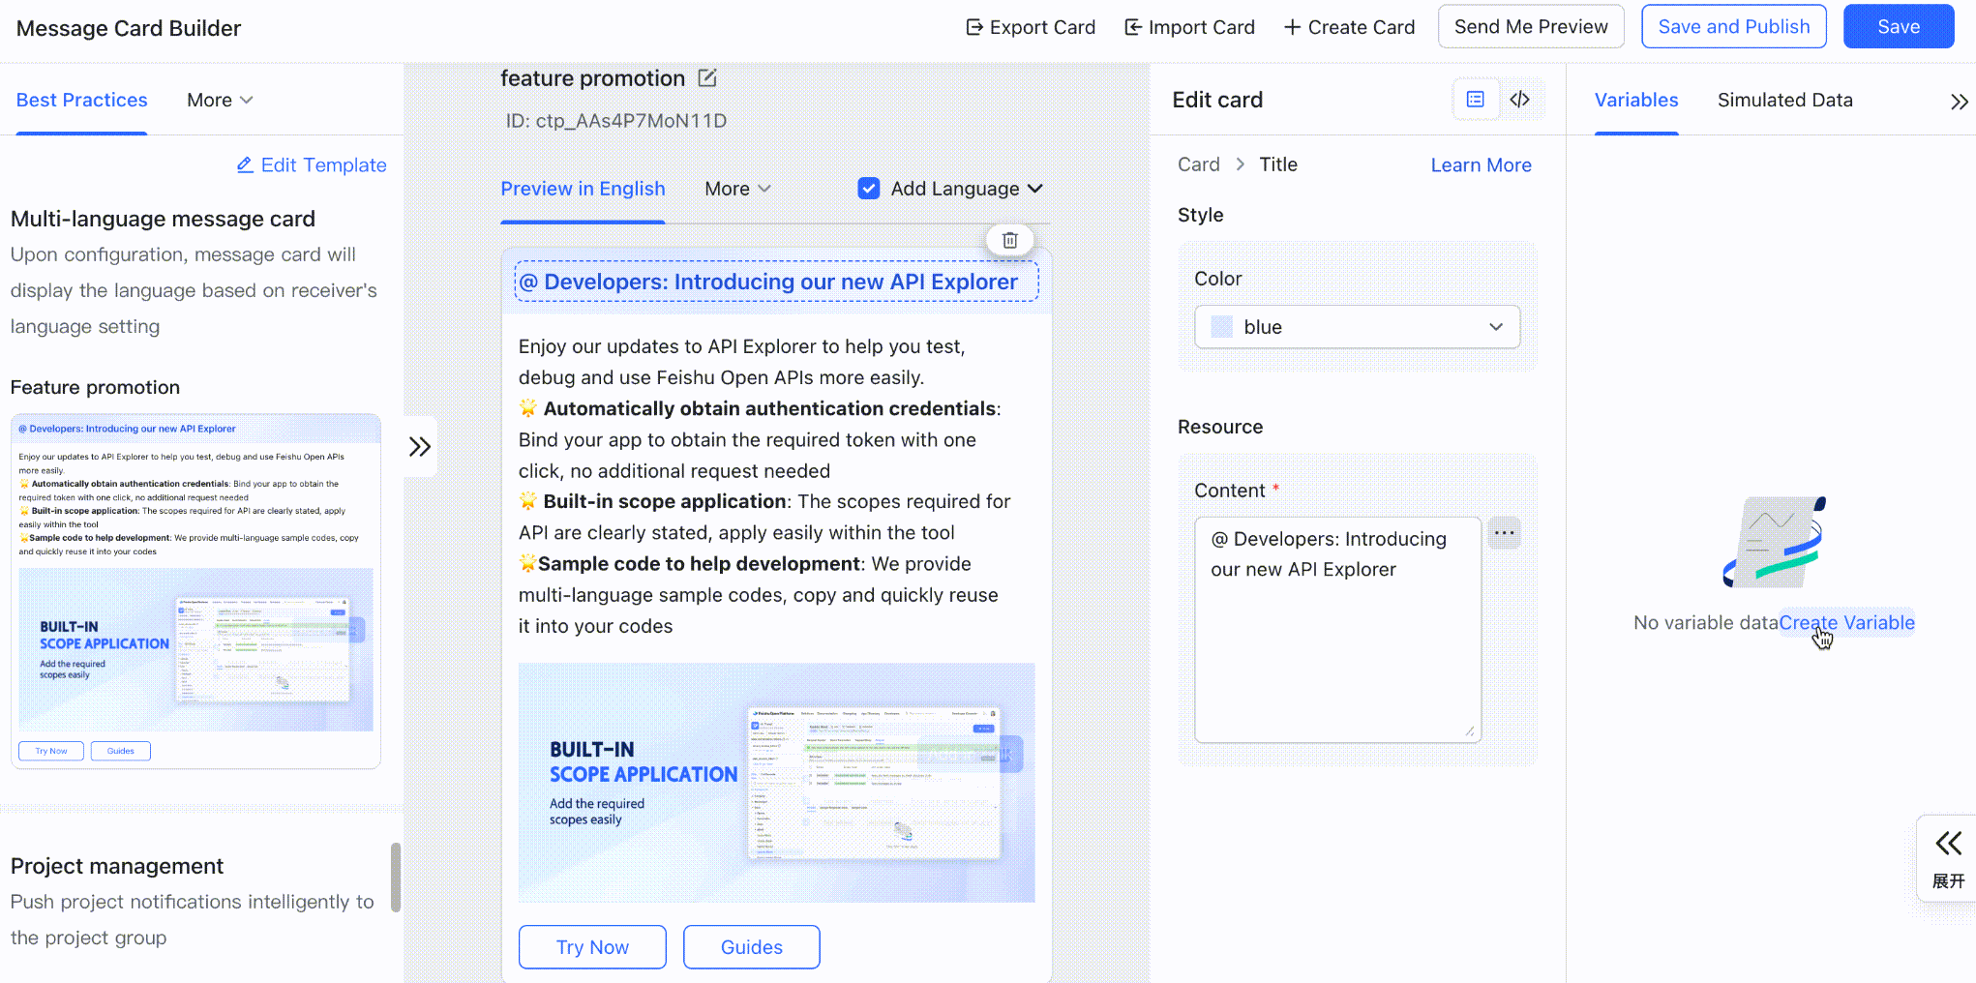The height and width of the screenshot is (983, 1976).
Task: Edit the feature promotion card name
Action: click(x=707, y=77)
